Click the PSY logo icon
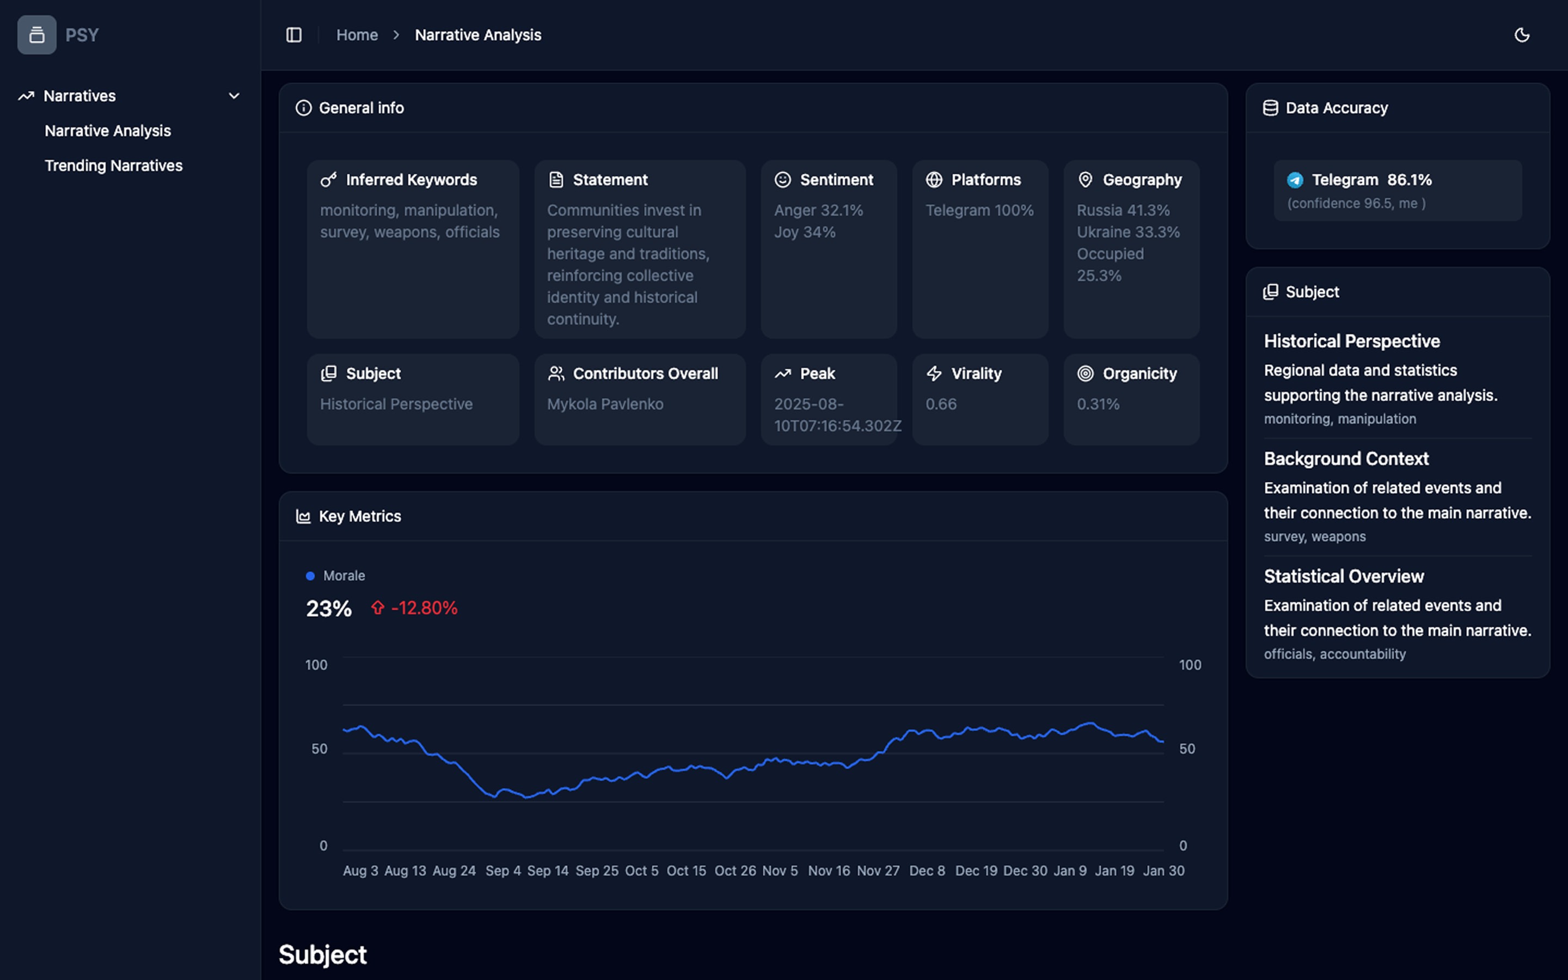 pos(37,35)
